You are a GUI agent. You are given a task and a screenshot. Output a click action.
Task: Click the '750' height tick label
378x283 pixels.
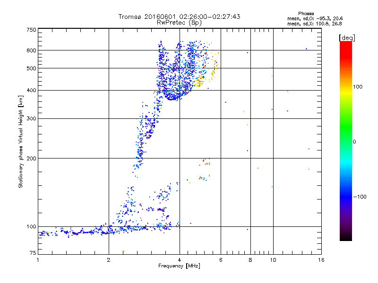pos(31,30)
